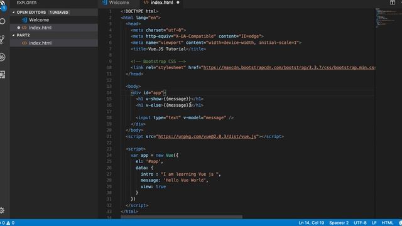Open the Source Control view icon
The image size is (402, 226).
3,40
